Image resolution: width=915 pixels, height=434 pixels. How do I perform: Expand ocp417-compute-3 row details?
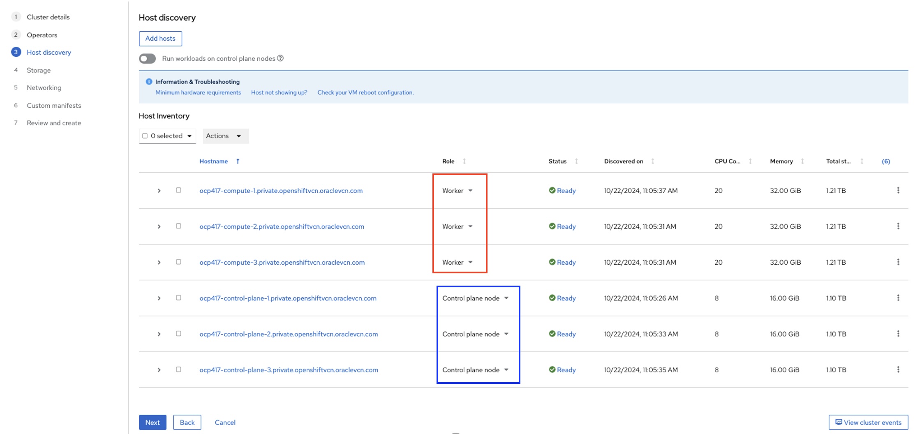tap(159, 262)
